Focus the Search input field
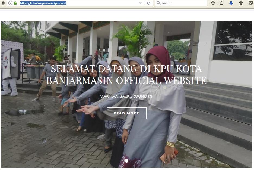 click(x=181, y=3)
